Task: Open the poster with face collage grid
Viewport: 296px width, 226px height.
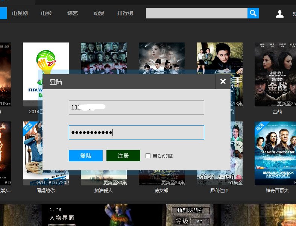Action: click(104, 58)
